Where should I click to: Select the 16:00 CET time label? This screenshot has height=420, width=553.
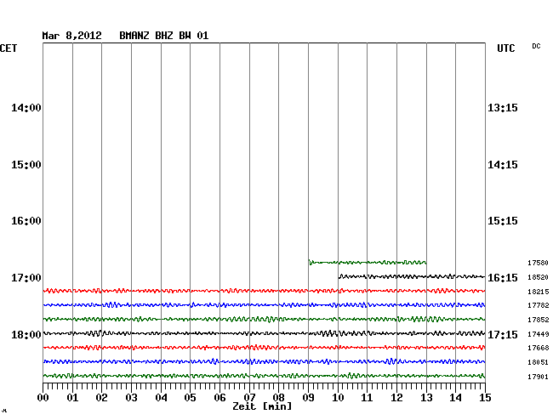[26, 221]
